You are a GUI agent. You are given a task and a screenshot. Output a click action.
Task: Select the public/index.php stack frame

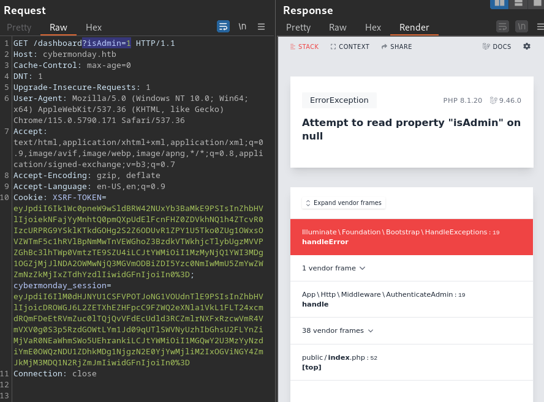[412, 362]
